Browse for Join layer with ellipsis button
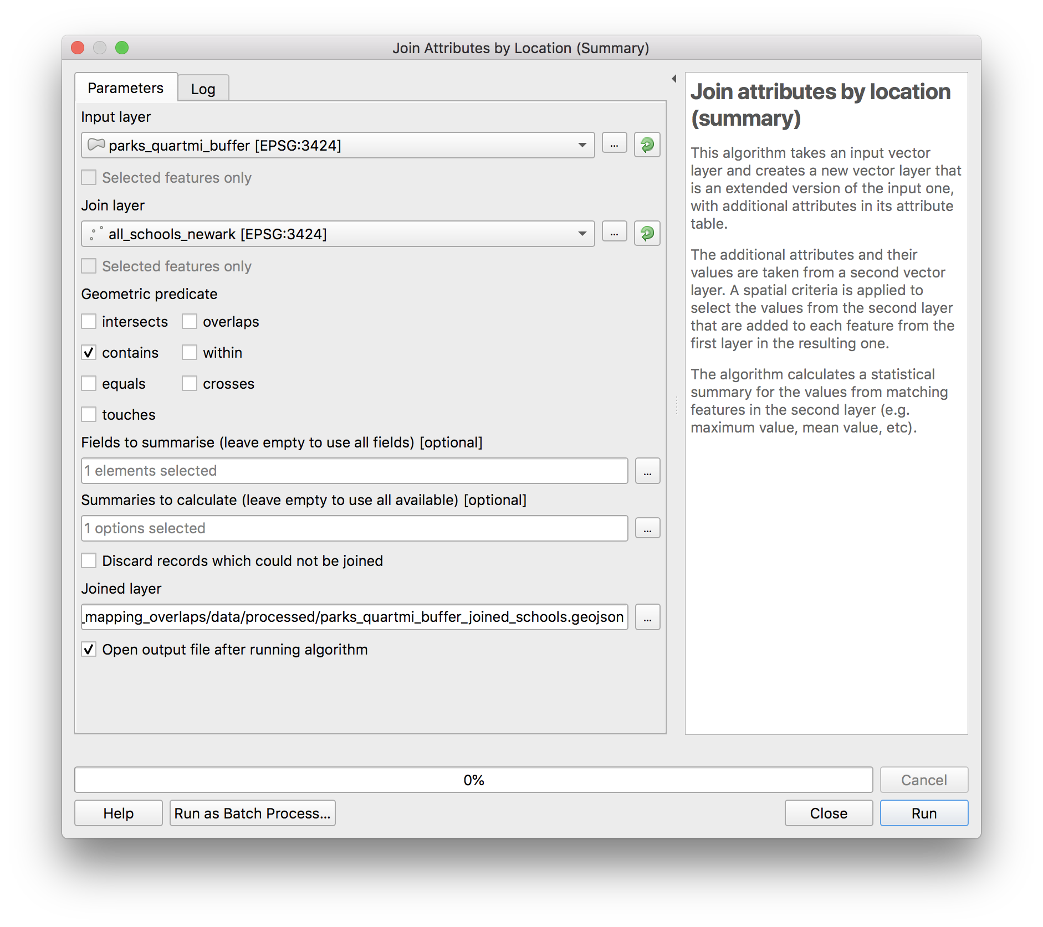1043x927 pixels. coord(614,233)
